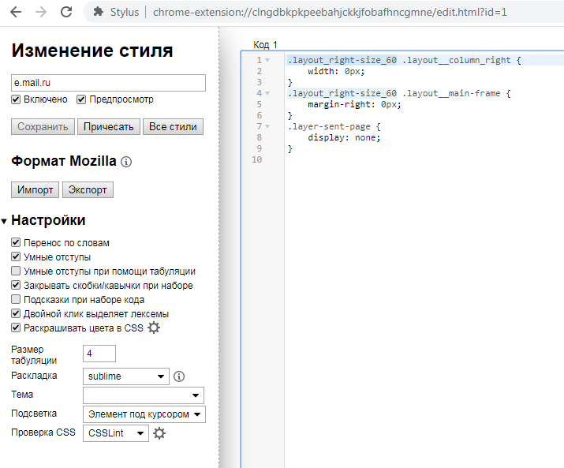Click line number 5 in the gutter
Screen dimensions: 564x468
click(x=259, y=104)
